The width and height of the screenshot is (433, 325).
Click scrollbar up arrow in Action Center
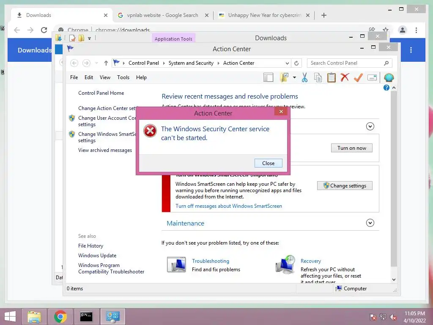[394, 88]
